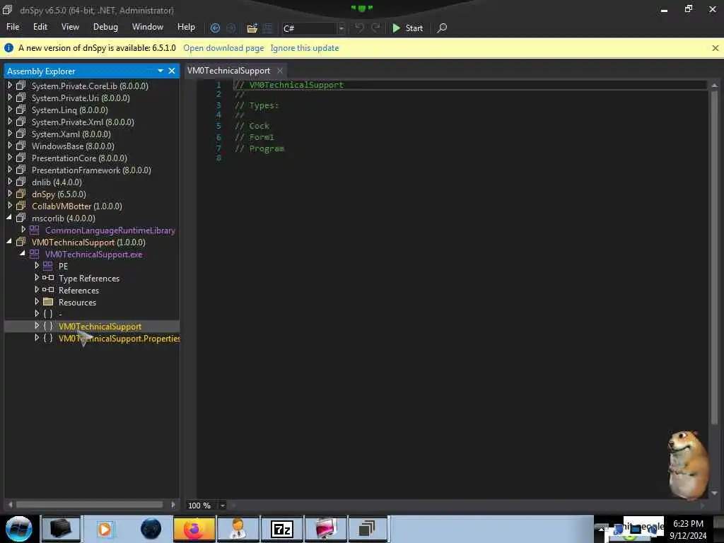Open the View menu
The height and width of the screenshot is (543, 724).
pos(70,27)
